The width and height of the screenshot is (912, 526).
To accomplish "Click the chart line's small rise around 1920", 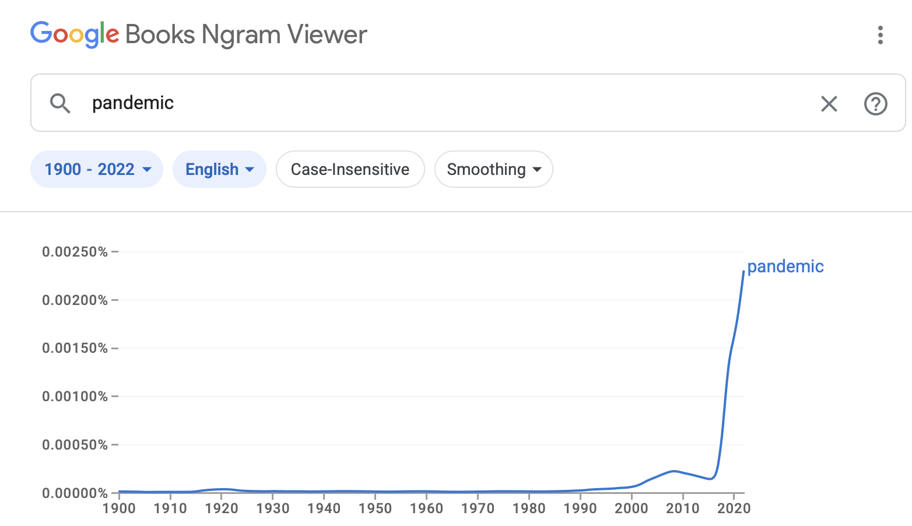I will [x=222, y=489].
